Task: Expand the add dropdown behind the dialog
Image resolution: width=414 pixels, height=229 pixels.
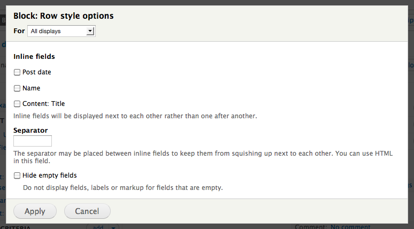Action: pos(113,227)
